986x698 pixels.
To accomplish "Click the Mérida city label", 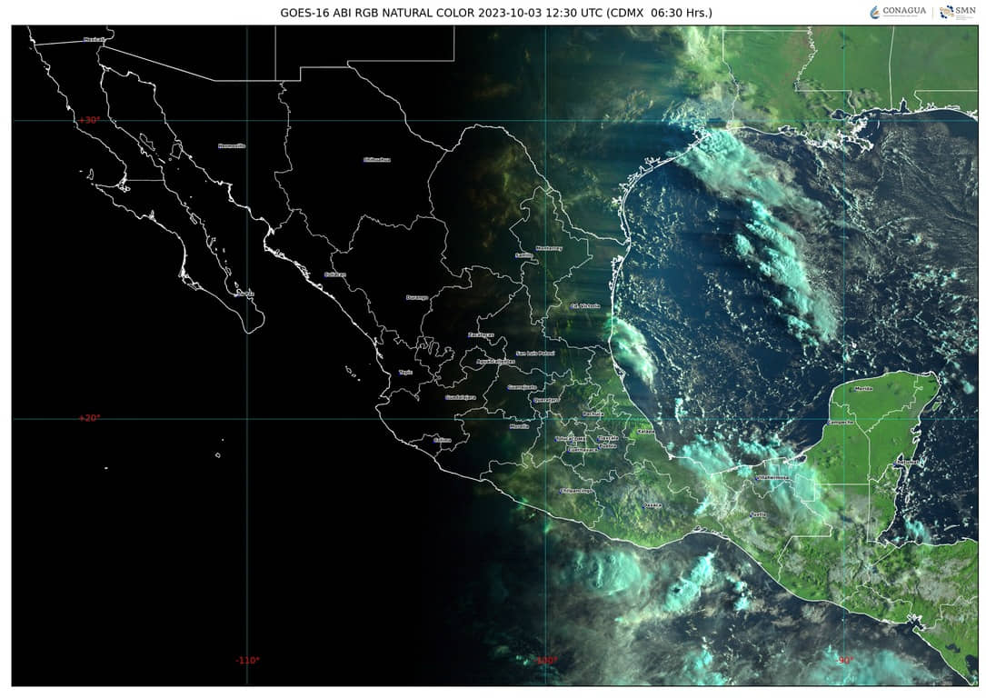I will click(862, 389).
